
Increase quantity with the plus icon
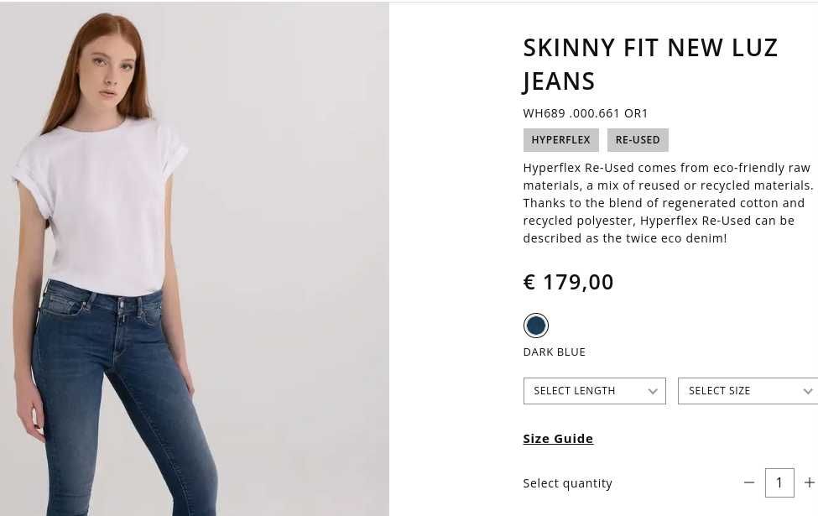[x=810, y=482]
